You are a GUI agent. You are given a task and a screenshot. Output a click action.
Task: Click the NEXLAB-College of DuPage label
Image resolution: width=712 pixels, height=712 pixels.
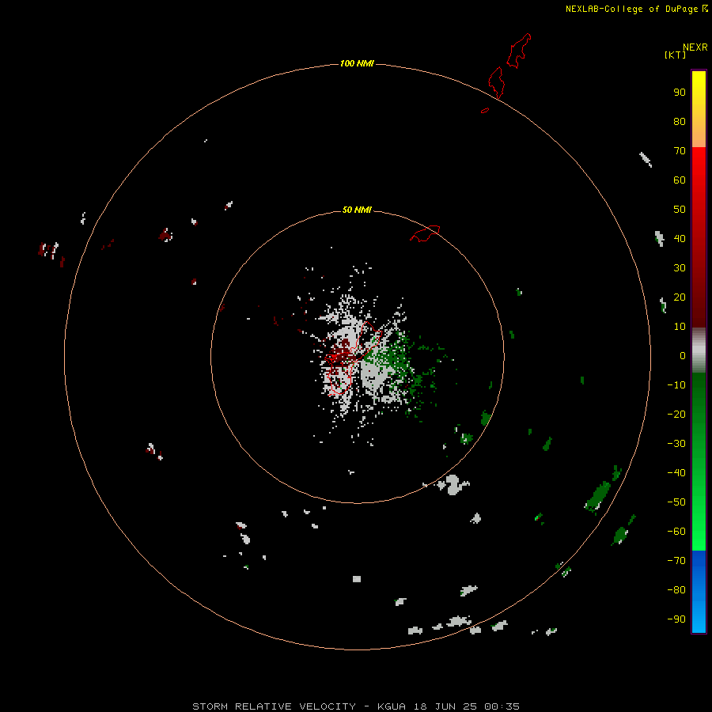pos(631,9)
